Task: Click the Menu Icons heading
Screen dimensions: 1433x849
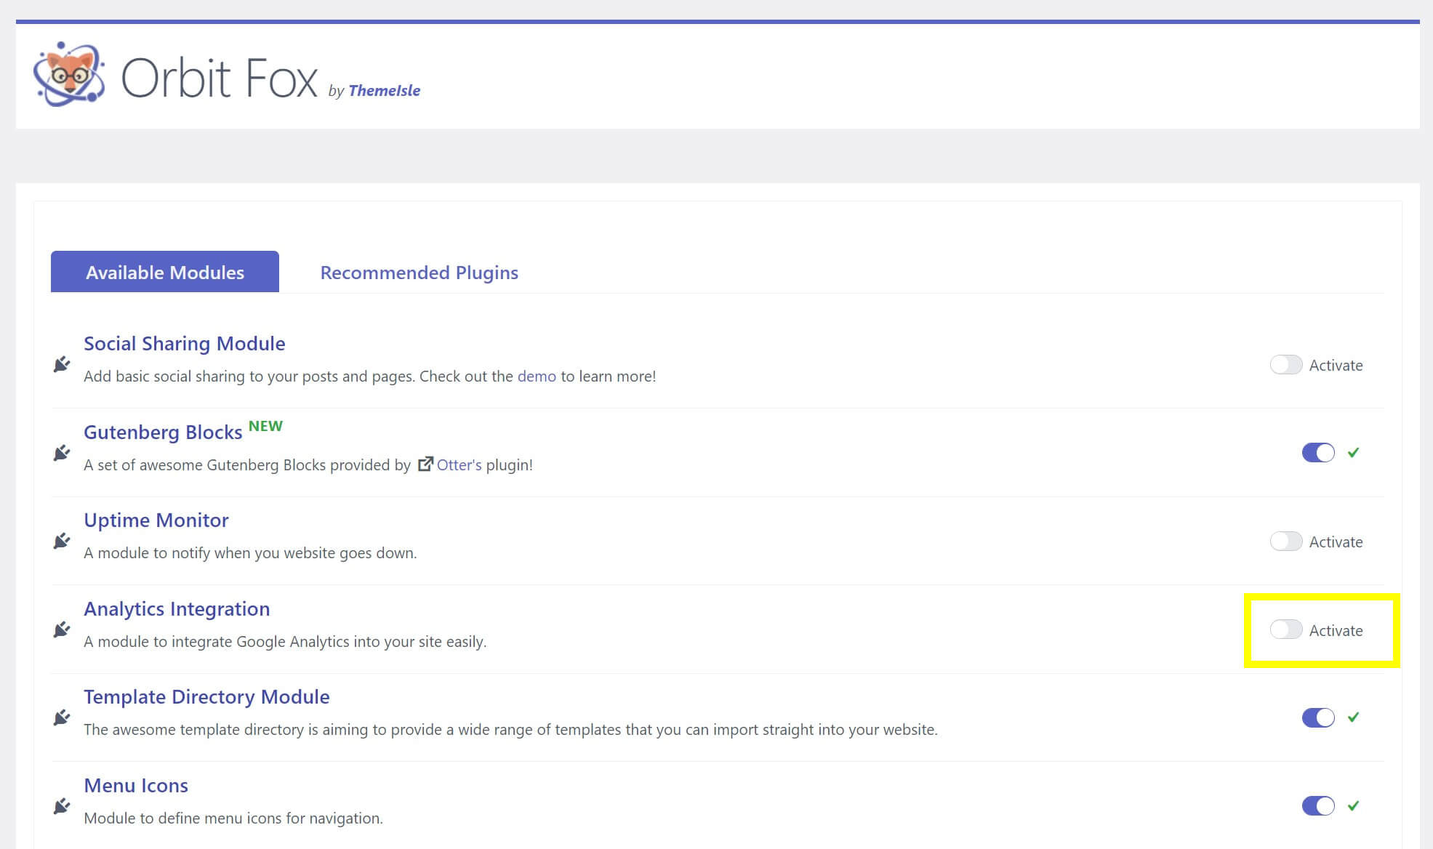Action: pyautogui.click(x=136, y=785)
